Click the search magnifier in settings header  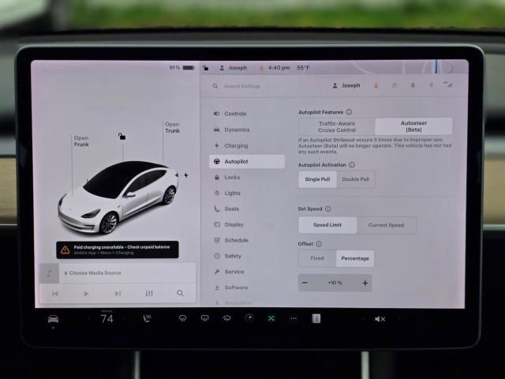tap(215, 86)
